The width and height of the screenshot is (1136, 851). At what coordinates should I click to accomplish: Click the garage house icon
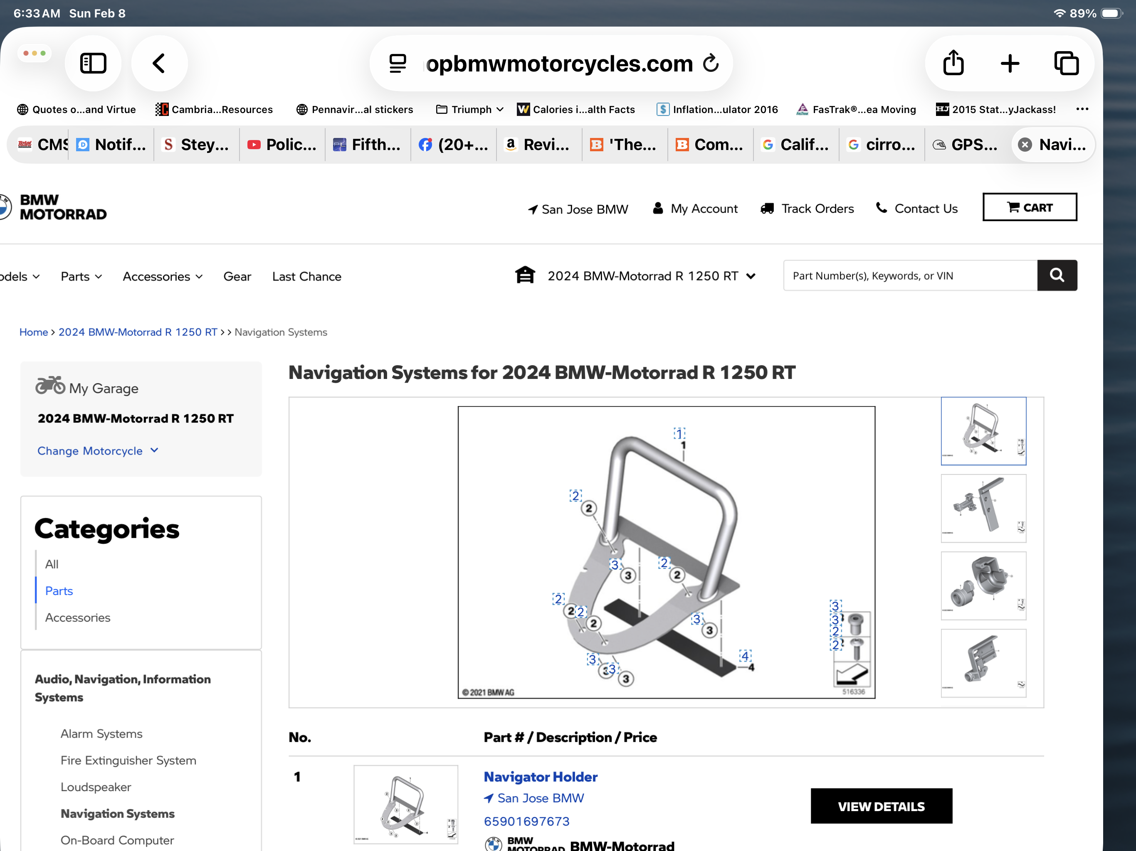pos(525,275)
